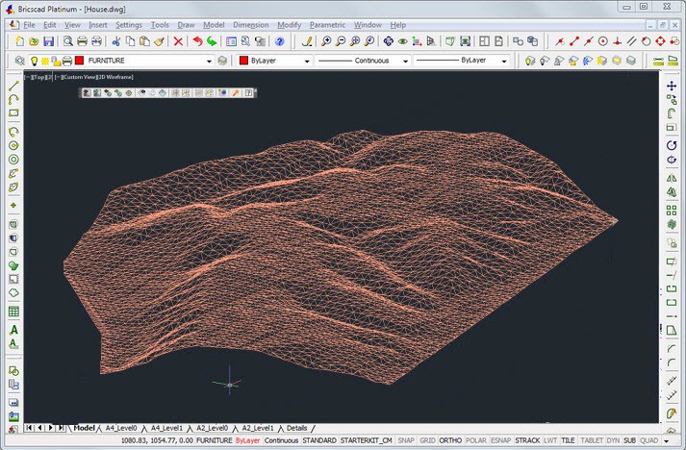Click the red ByLayer color swatch
Image resolution: width=686 pixels, height=450 pixels.
pyautogui.click(x=243, y=61)
